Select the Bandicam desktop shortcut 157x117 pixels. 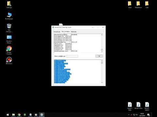point(9,60)
